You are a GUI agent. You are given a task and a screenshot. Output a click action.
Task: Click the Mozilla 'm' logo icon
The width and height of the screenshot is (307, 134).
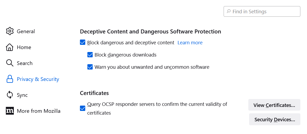pos(10,111)
